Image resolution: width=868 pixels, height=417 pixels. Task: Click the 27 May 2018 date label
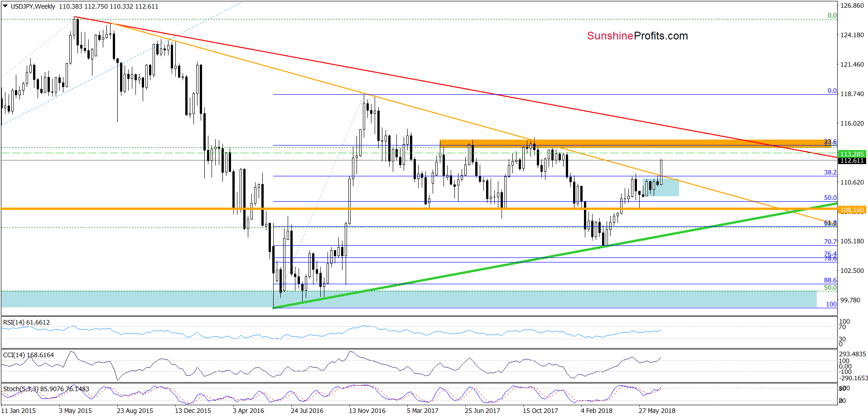(x=657, y=411)
